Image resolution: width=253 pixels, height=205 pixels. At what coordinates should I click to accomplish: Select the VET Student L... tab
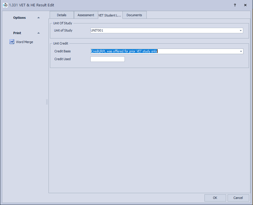coord(110,15)
